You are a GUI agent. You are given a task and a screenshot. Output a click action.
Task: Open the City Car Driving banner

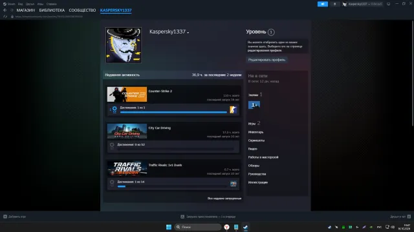click(x=127, y=131)
